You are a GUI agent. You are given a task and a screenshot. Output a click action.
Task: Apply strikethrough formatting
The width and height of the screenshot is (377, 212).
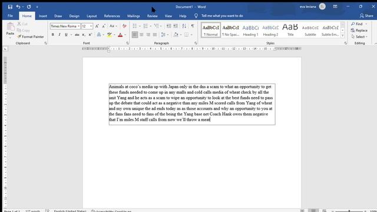tap(77, 35)
